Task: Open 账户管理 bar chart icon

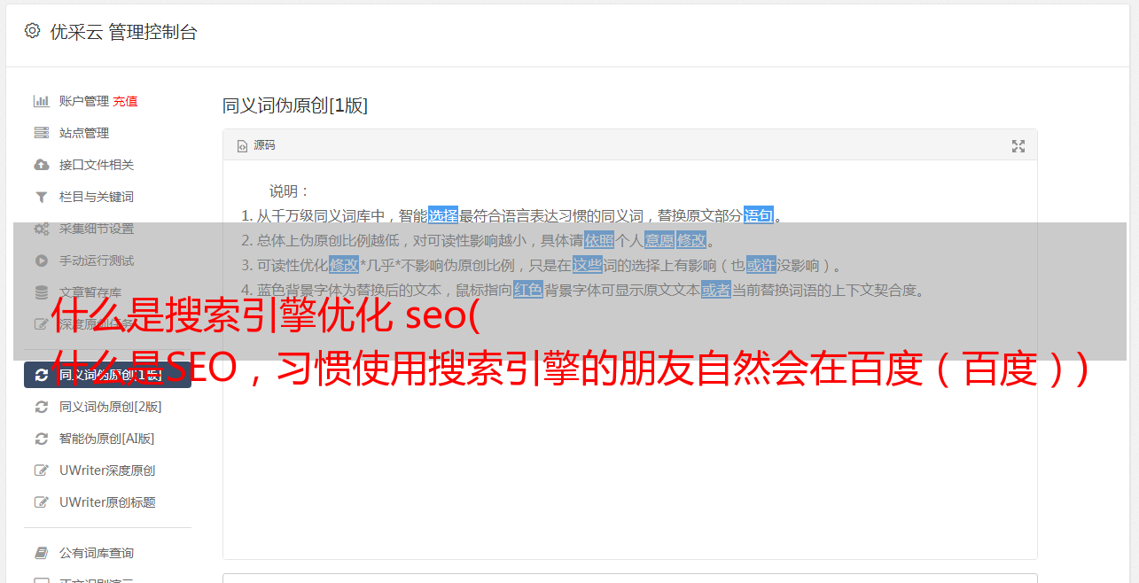Action: (41, 101)
